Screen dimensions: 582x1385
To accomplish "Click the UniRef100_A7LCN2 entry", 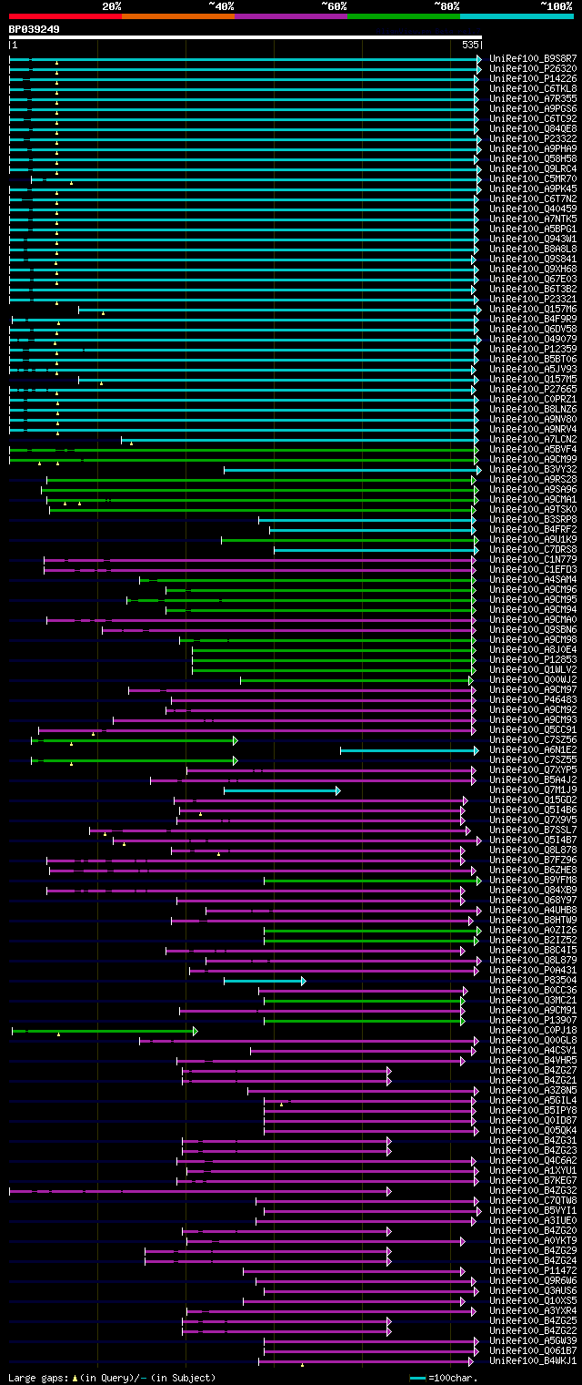I will tap(533, 439).
